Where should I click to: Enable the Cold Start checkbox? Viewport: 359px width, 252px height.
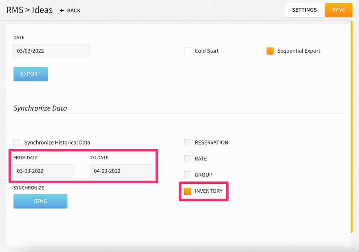(x=188, y=51)
